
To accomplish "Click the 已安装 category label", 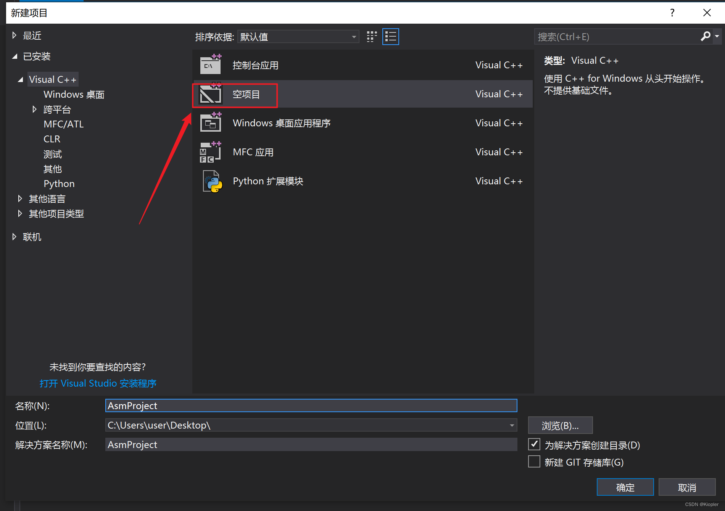I will point(37,56).
